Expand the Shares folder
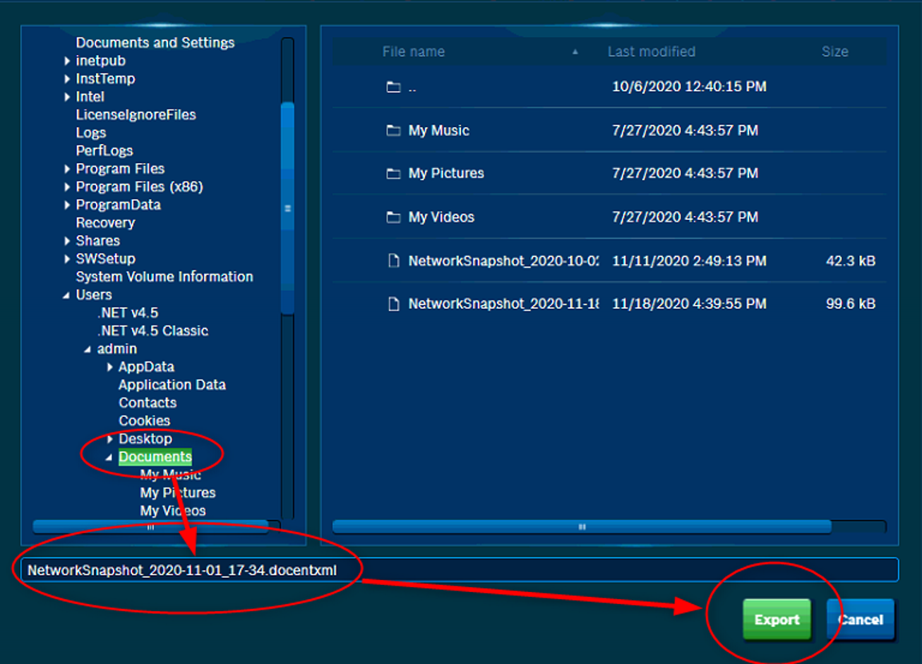 (67, 241)
